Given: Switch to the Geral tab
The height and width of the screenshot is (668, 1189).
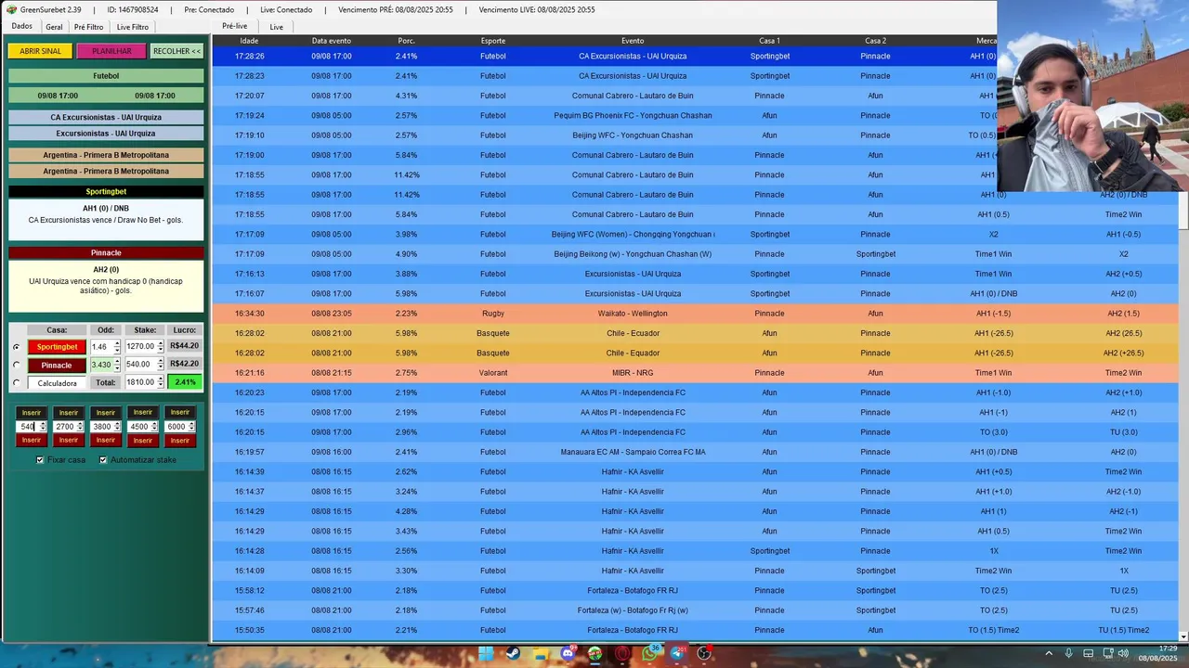Looking at the screenshot, I should coord(54,27).
